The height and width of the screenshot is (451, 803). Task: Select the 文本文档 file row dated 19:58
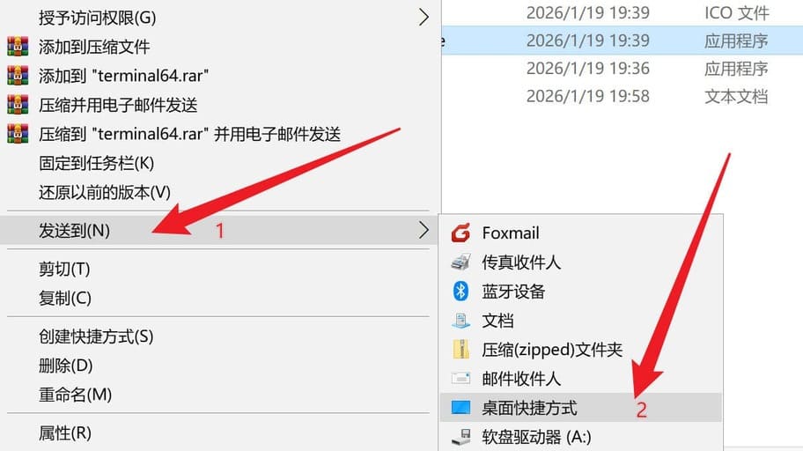[x=622, y=96]
